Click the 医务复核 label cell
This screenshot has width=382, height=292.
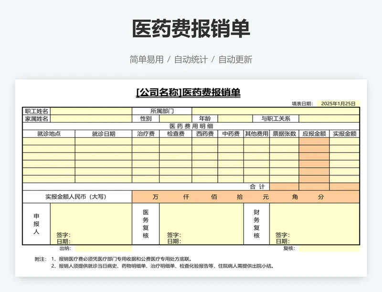point(146,224)
